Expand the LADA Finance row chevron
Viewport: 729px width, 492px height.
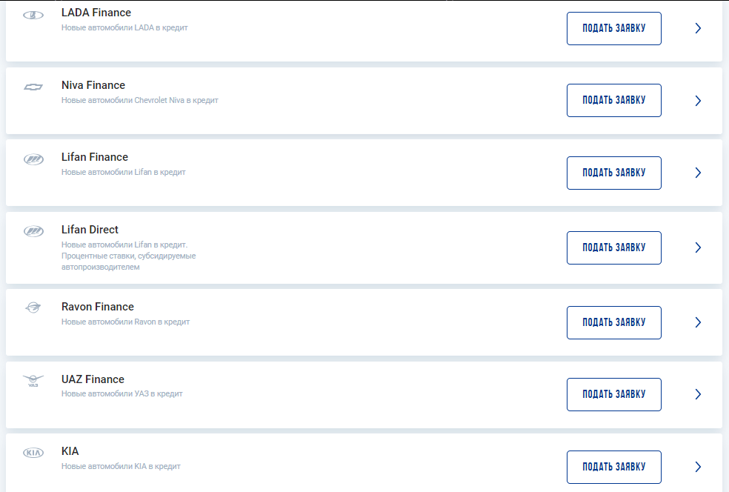tap(698, 29)
